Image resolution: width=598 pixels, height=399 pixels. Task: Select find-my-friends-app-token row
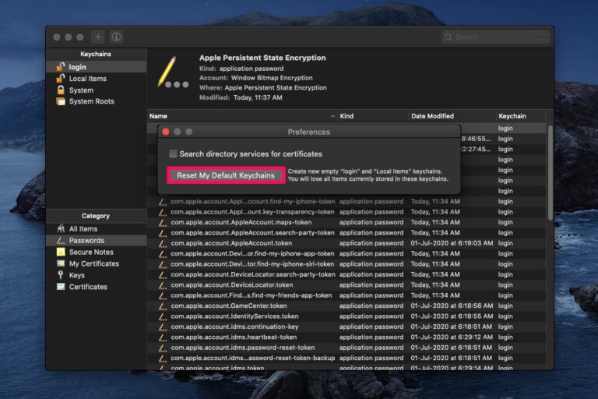coord(346,295)
